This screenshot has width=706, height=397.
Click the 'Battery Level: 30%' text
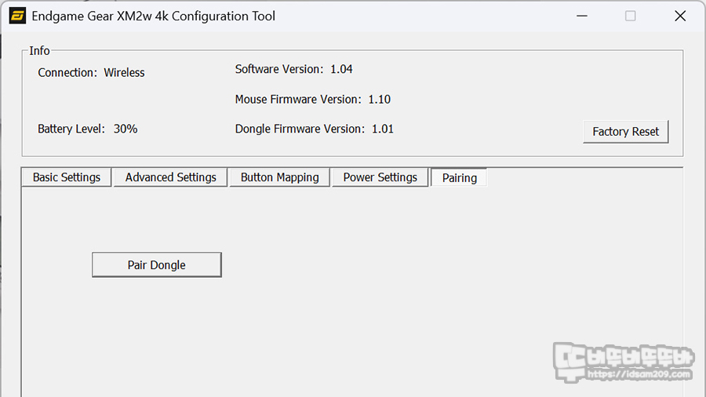(87, 129)
